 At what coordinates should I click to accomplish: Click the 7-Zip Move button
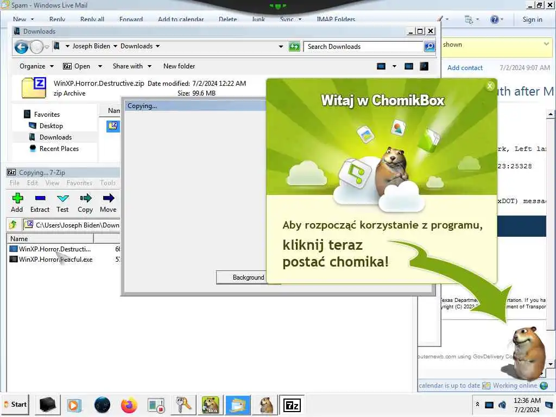point(108,203)
